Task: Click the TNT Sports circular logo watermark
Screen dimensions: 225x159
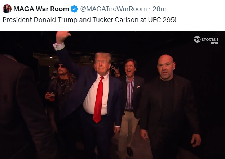Action: (197, 39)
